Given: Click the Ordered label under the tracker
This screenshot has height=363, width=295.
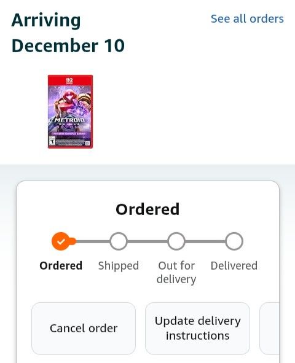Looking at the screenshot, I should [61, 265].
